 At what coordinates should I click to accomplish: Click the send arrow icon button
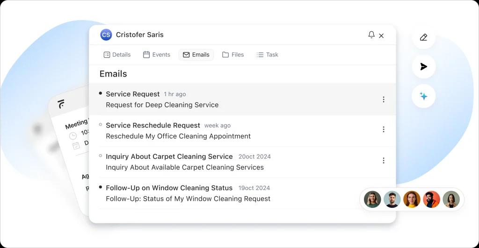click(x=423, y=67)
